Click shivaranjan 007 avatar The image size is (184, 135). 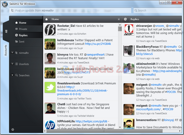[129, 30]
